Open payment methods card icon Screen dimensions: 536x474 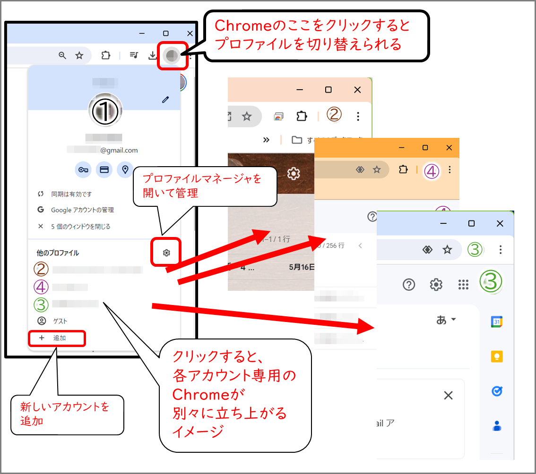[x=104, y=170]
